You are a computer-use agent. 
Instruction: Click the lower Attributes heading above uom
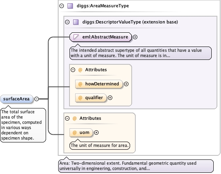coord(90,118)
